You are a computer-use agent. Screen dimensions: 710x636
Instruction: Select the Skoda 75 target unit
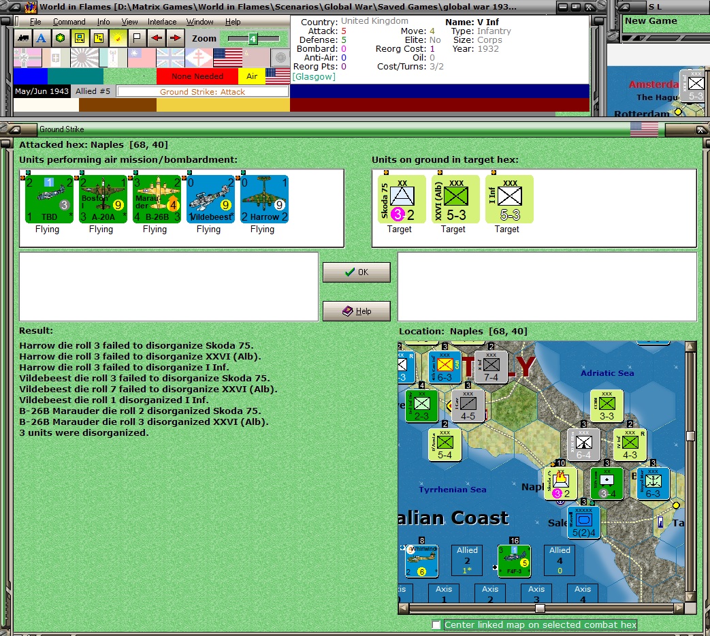(402, 200)
